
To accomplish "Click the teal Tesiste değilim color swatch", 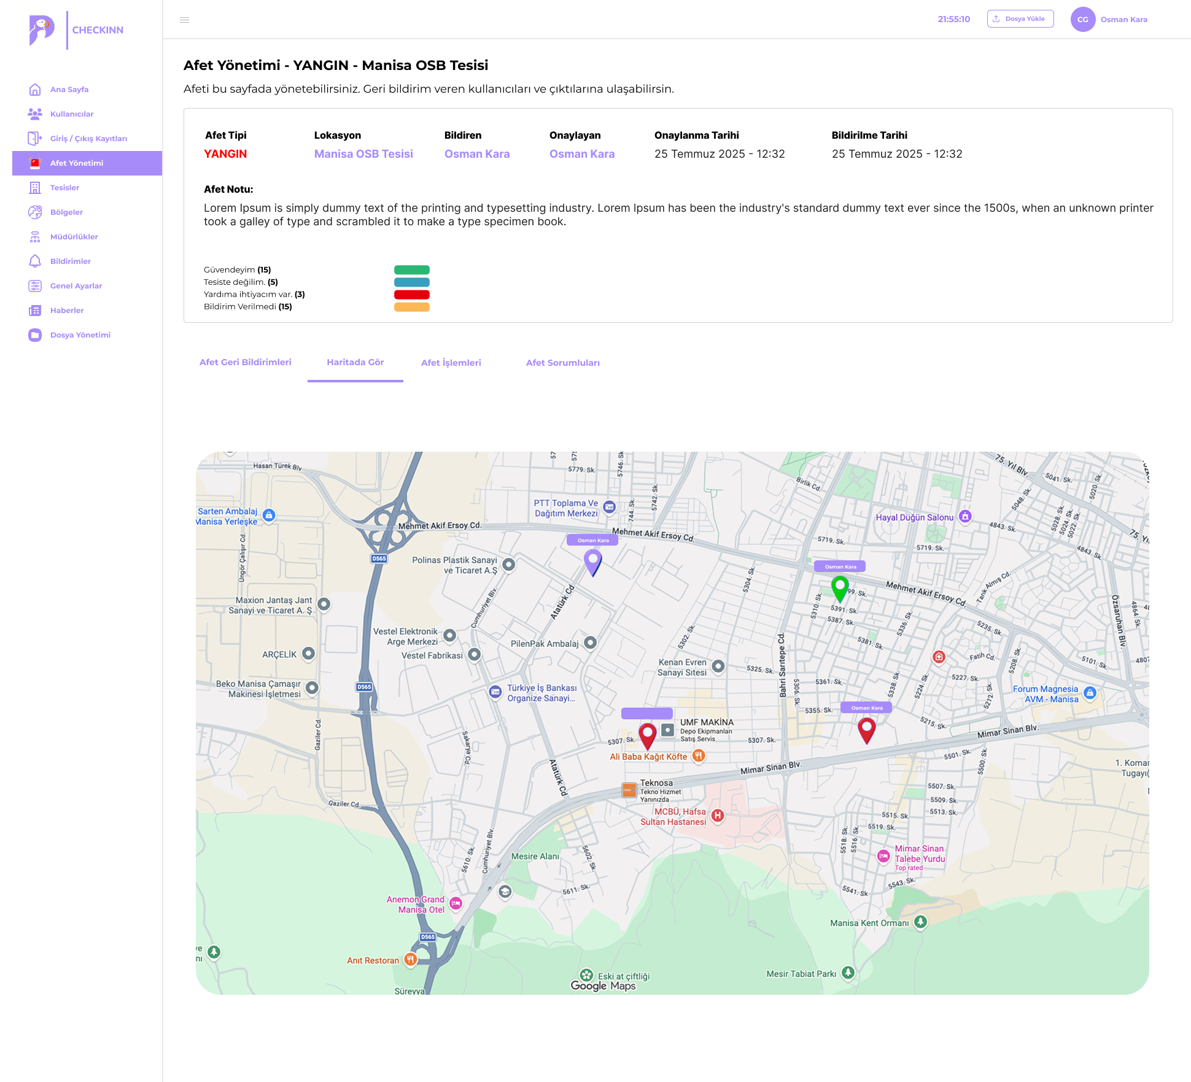I will pos(412,282).
